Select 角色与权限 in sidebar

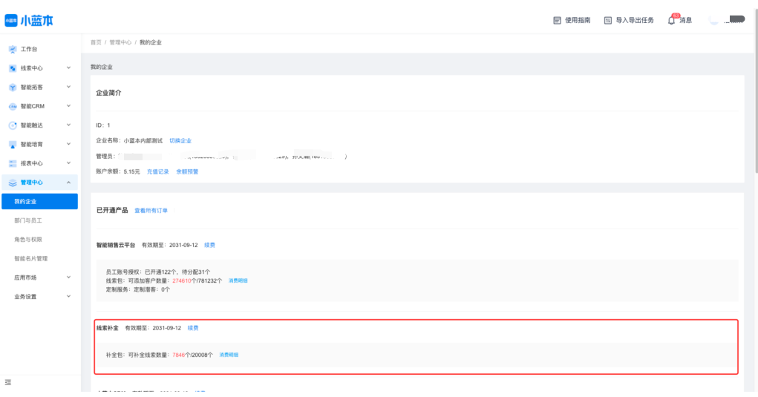coord(28,240)
